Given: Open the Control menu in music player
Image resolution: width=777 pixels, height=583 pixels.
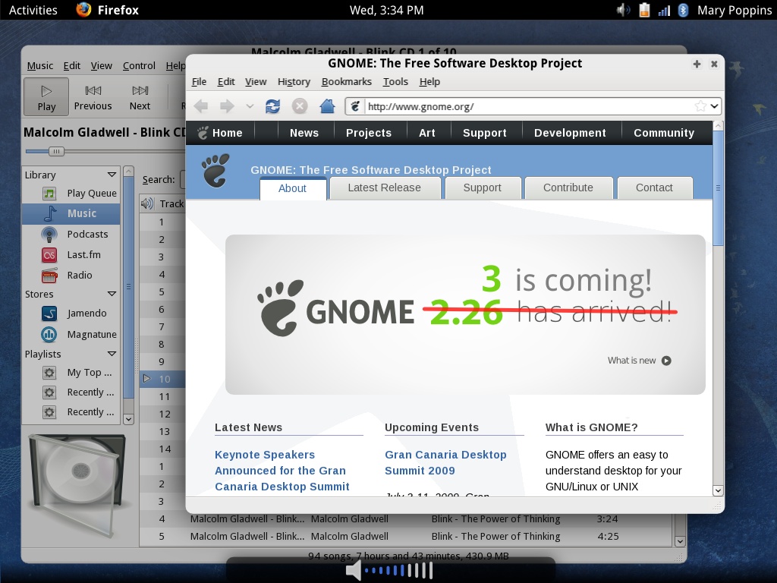Looking at the screenshot, I should (139, 66).
